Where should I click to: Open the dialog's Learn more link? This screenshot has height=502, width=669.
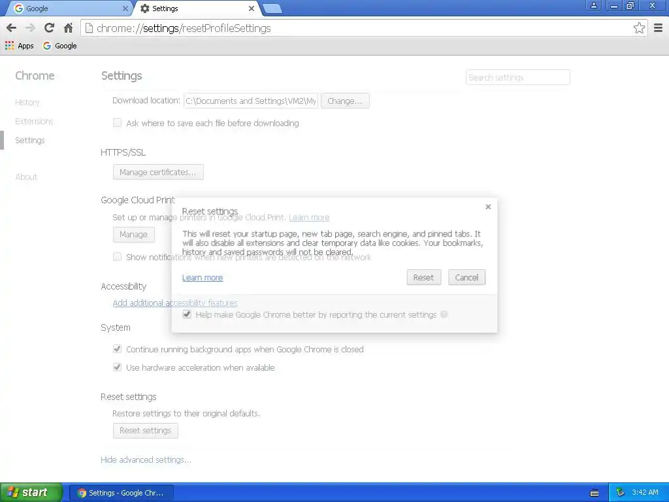pyautogui.click(x=203, y=277)
